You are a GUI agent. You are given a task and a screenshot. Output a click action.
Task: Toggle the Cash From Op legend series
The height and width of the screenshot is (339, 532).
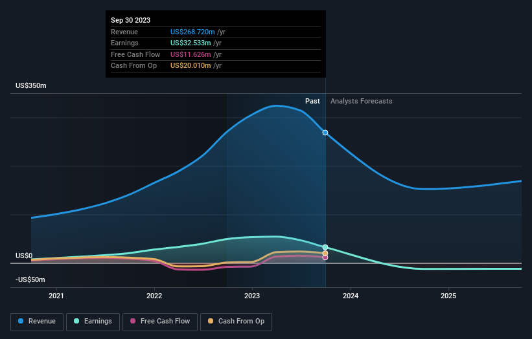[236, 322]
